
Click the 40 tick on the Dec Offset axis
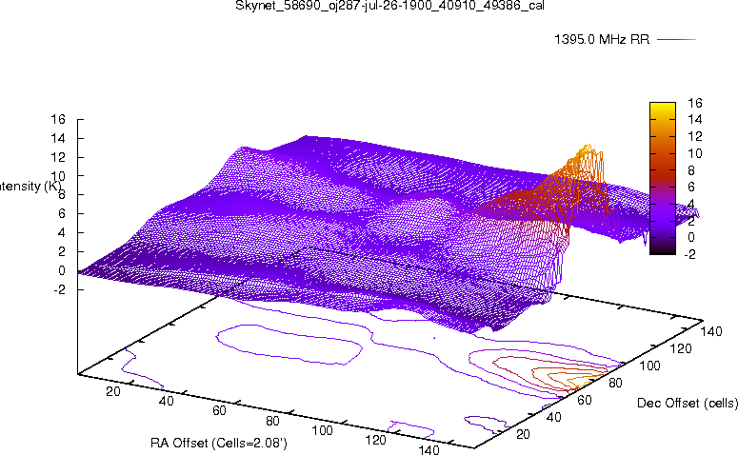[554, 417]
